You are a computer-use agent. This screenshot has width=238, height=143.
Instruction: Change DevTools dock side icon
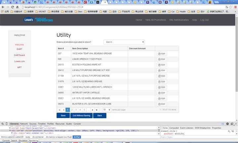(x=232, y=124)
